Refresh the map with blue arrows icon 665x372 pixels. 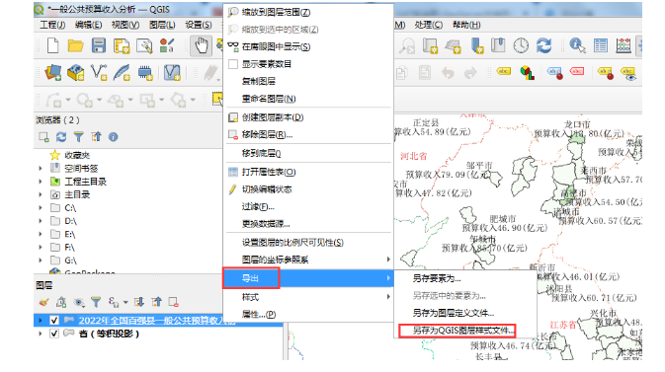click(x=543, y=45)
